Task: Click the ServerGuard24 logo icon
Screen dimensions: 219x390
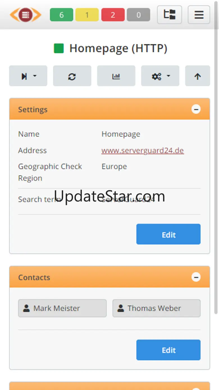Action: coord(26,15)
